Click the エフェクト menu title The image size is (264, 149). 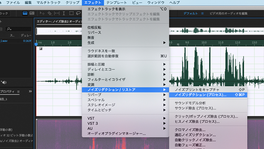pyautogui.click(x=93, y=3)
